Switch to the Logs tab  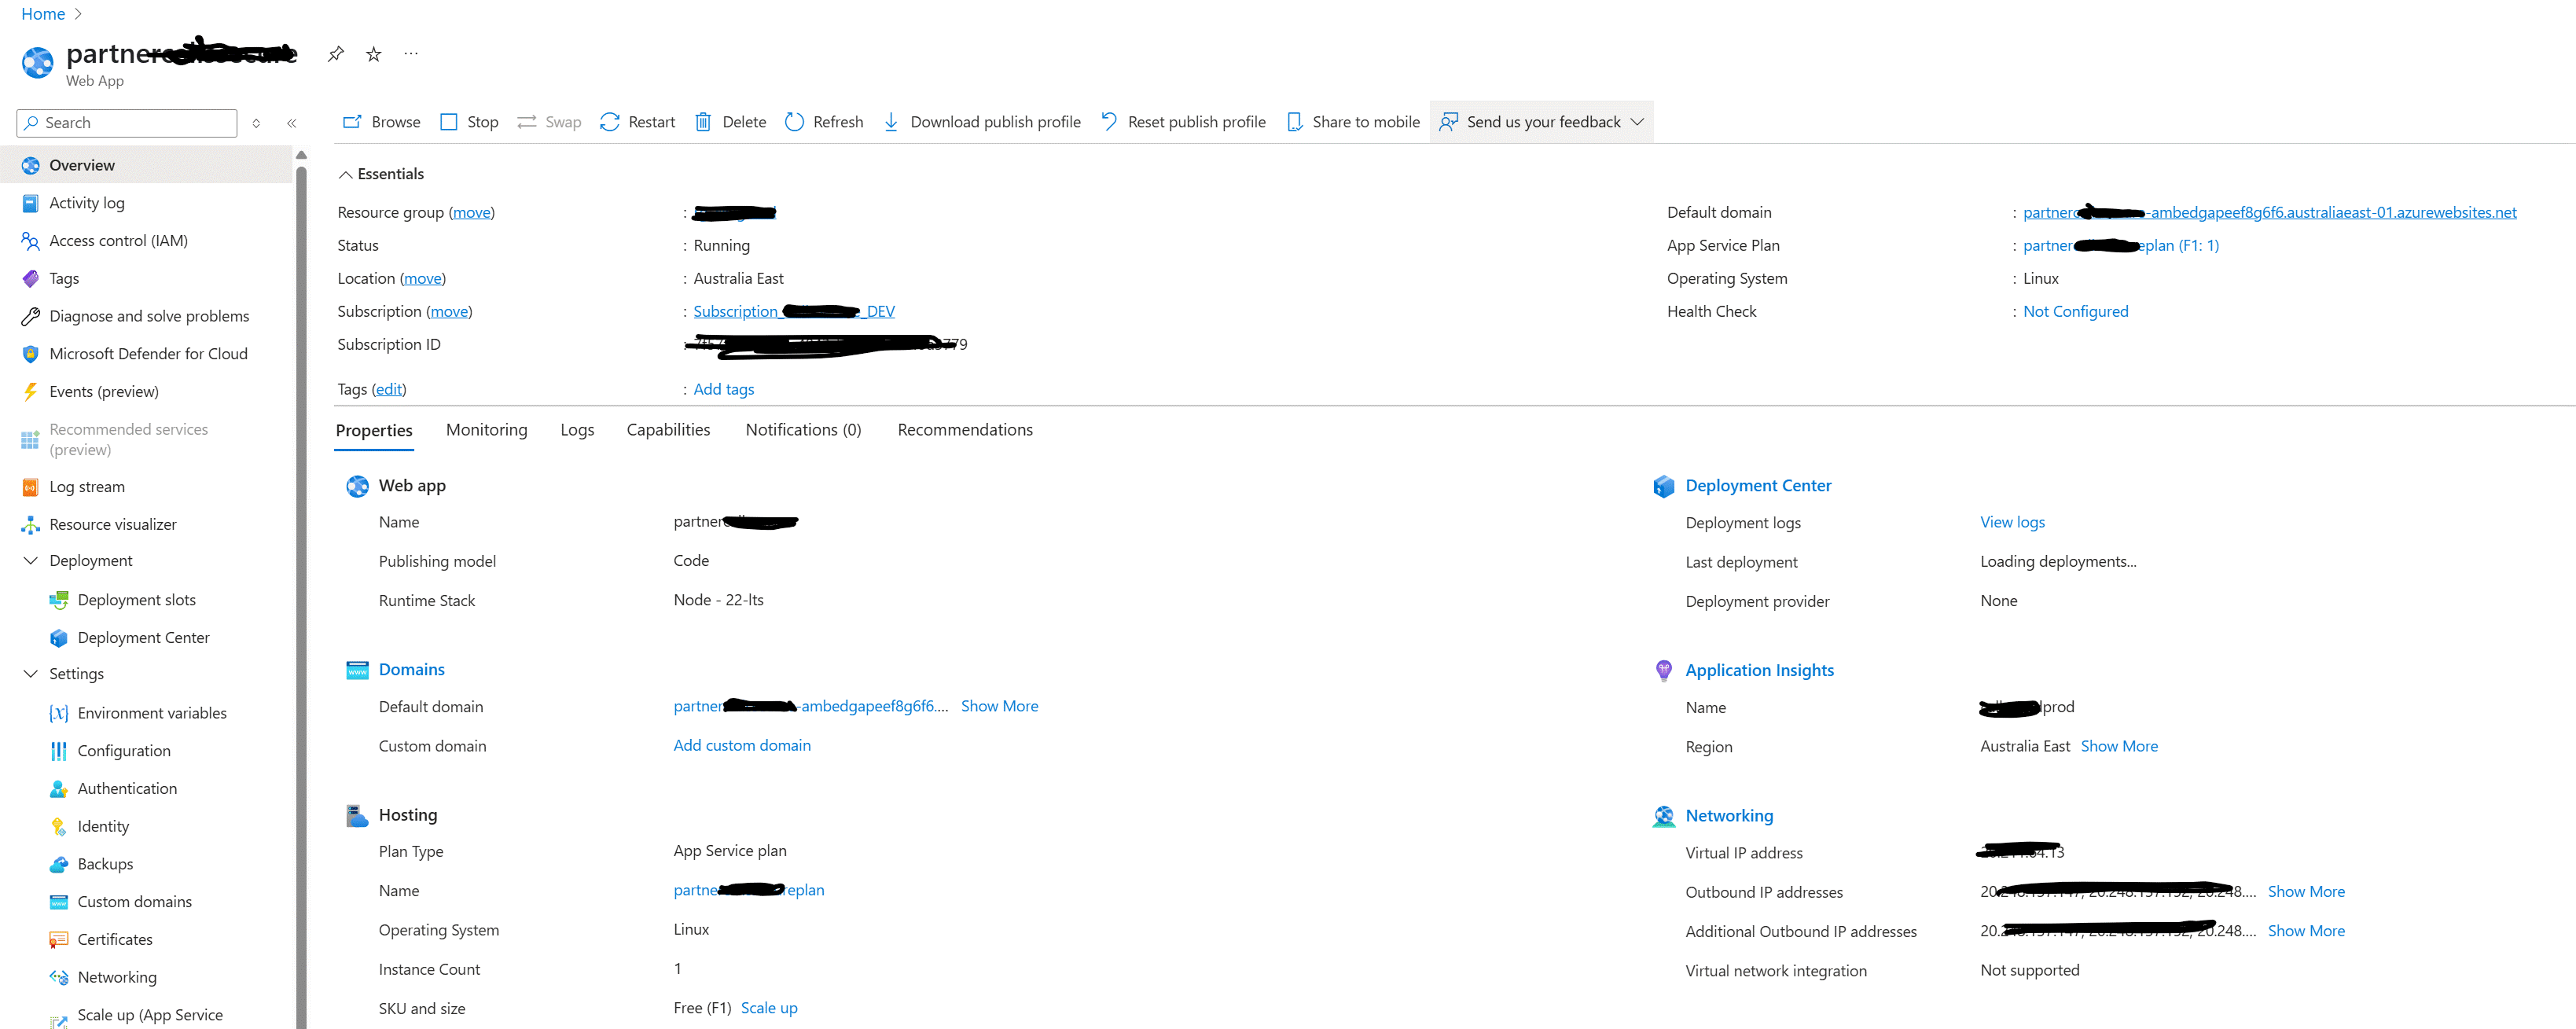577,430
